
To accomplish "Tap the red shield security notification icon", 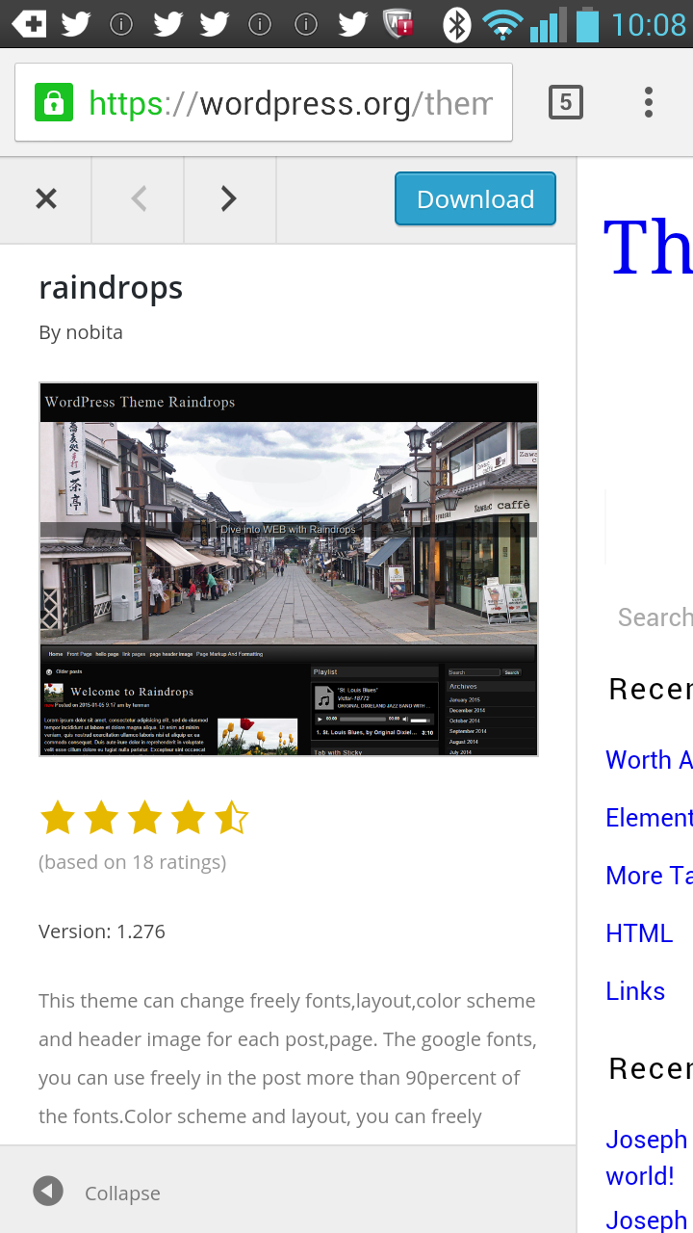I will point(399,24).
